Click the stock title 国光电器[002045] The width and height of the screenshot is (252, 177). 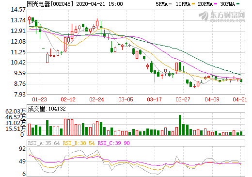tap(50, 4)
